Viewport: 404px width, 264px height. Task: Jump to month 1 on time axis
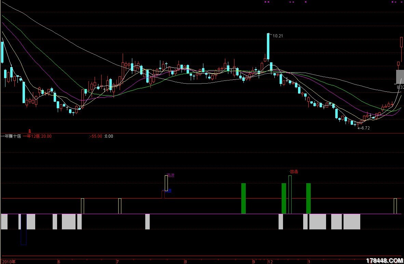pos(309,262)
